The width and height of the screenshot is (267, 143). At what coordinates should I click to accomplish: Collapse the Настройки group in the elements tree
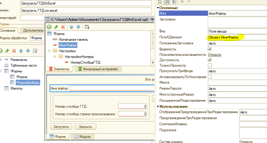[49, 51]
